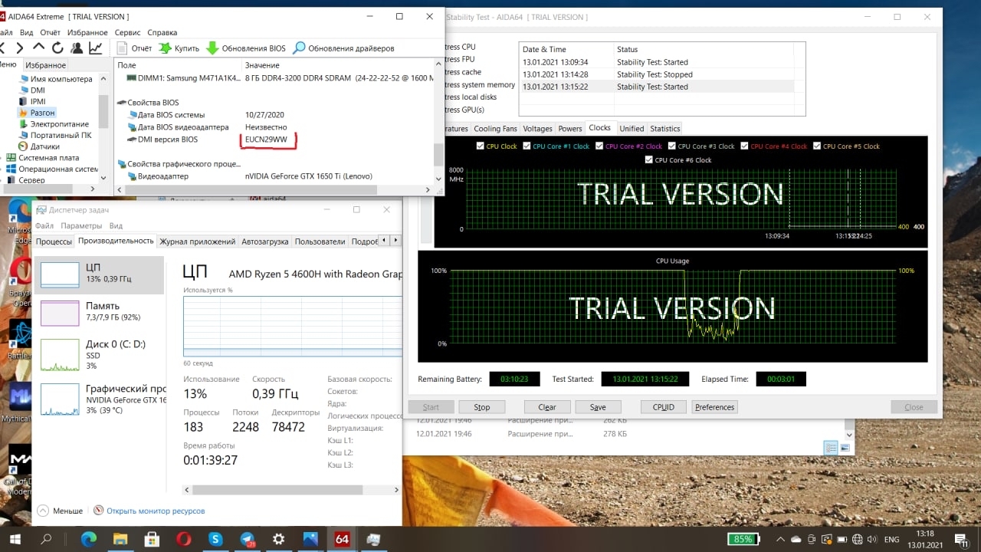The width and height of the screenshot is (981, 552).
Task: Open Preferences in Stability Test
Action: pos(714,407)
